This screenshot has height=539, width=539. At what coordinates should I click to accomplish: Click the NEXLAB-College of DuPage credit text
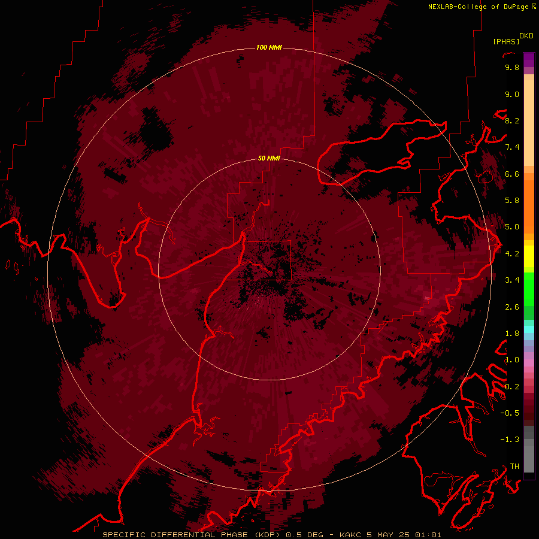[x=478, y=7]
